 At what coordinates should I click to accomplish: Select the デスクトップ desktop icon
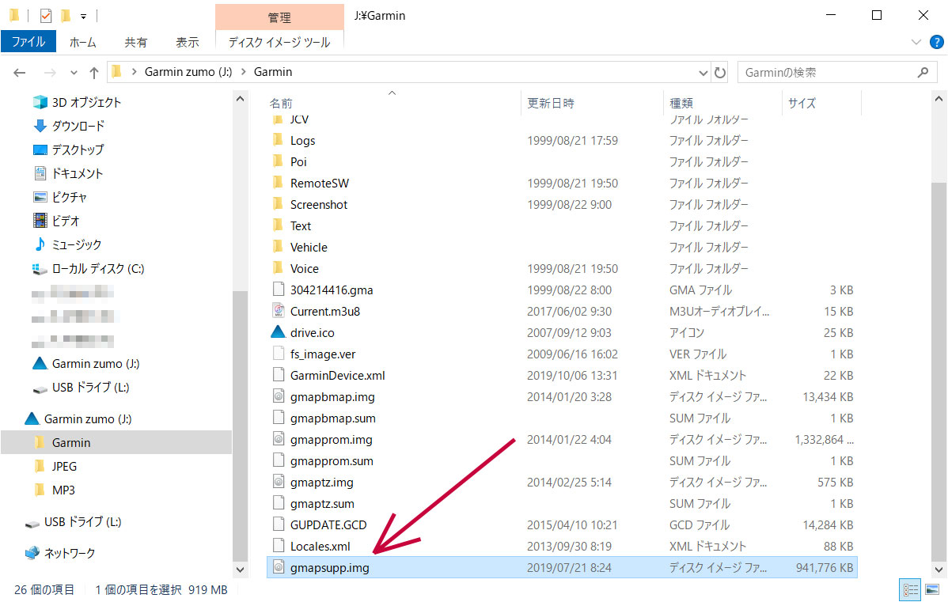pyautogui.click(x=40, y=150)
